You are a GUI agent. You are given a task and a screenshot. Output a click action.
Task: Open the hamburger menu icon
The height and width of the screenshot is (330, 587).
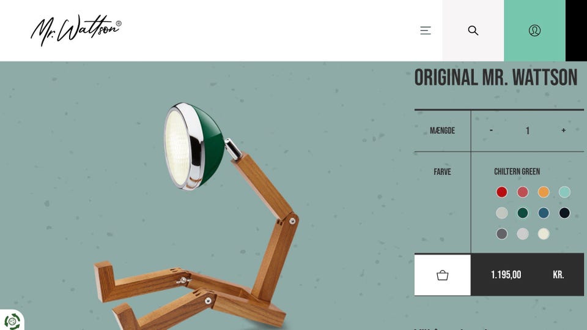click(x=426, y=31)
